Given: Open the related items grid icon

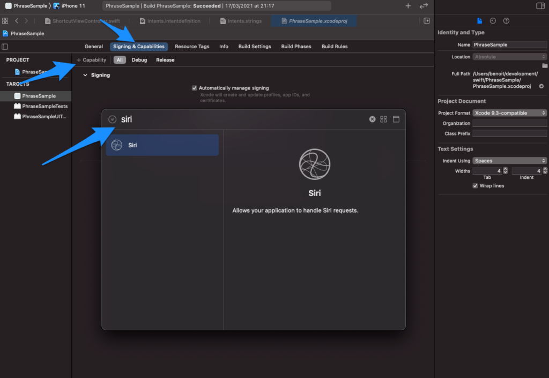Looking at the screenshot, I should point(5,21).
